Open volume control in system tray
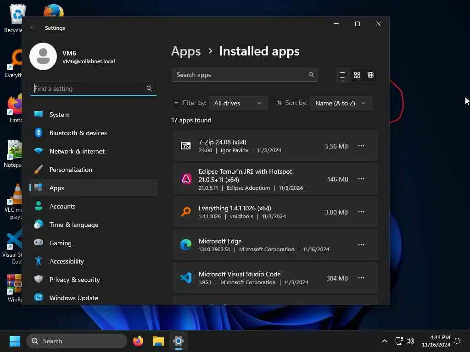The height and width of the screenshot is (352, 470). [x=410, y=341]
